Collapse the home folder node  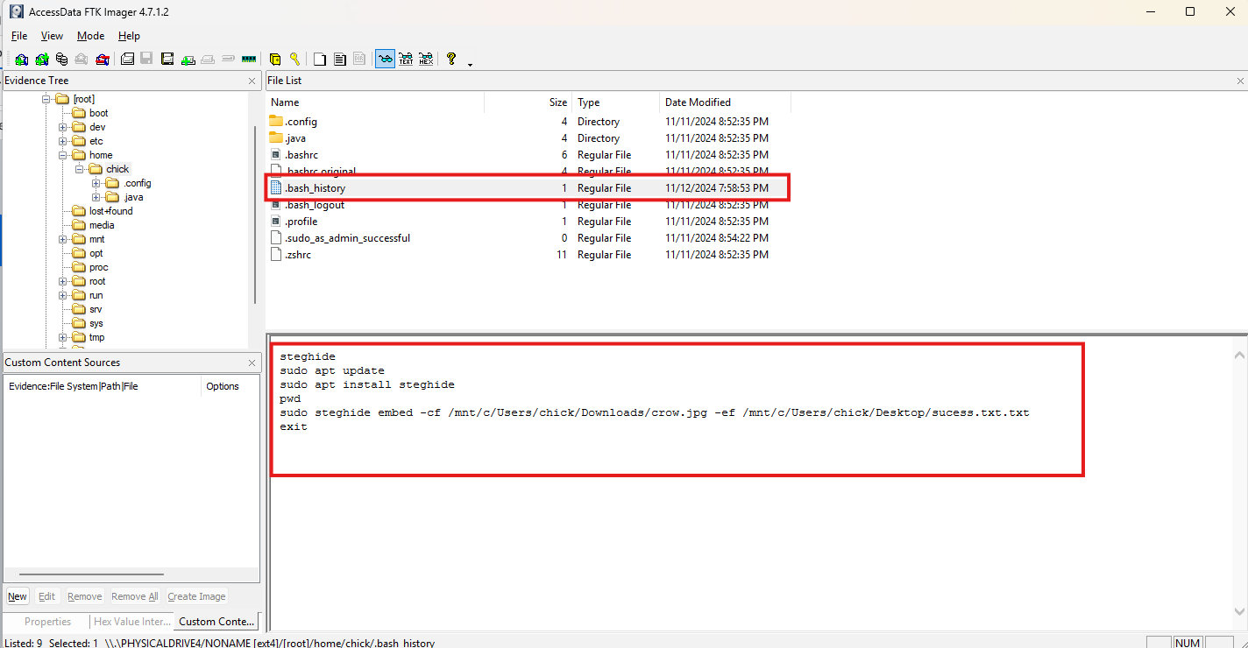(x=63, y=155)
